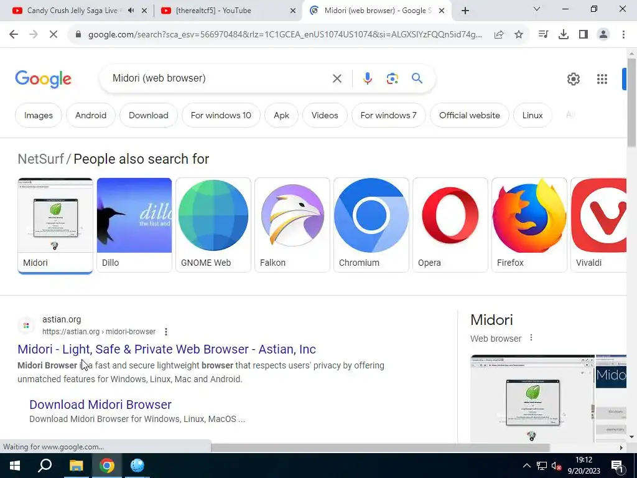Click the NetSurf breadcrumb link
637x478 pixels.
click(40, 159)
